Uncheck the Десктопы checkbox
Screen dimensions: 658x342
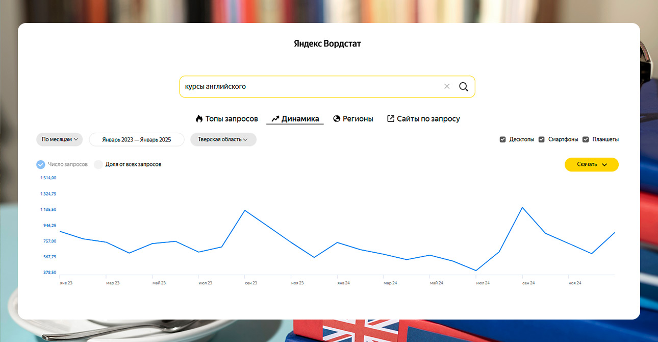[x=502, y=139]
